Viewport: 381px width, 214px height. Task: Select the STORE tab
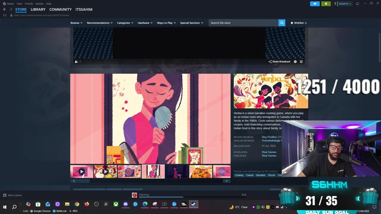(x=21, y=10)
